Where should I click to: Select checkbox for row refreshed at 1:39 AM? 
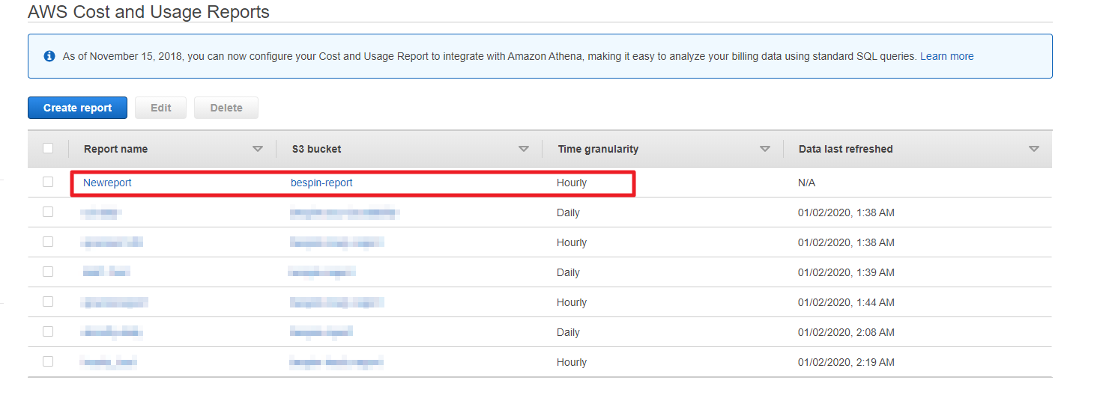[x=48, y=272]
